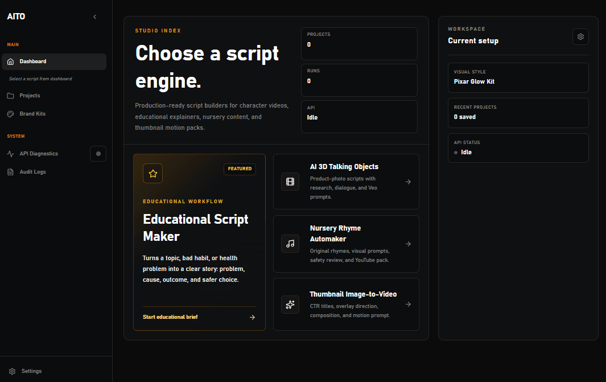Click the WORKSPACE label
Screen dimensions: 606x382
coord(467,29)
